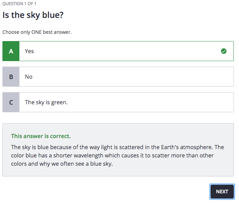239x203 pixels.
Task: Click the gray letter B badge
Action: tap(11, 77)
